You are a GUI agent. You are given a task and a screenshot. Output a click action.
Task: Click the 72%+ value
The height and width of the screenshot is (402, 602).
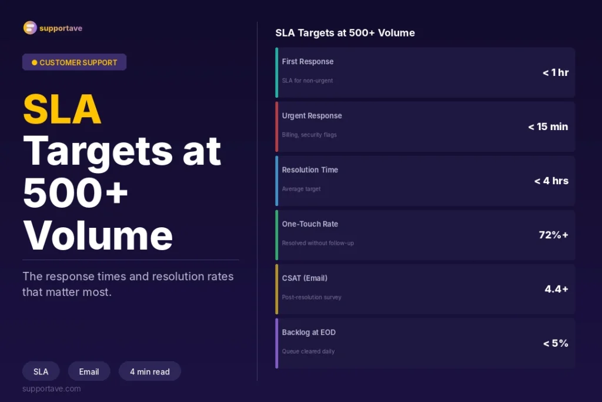[x=553, y=235]
